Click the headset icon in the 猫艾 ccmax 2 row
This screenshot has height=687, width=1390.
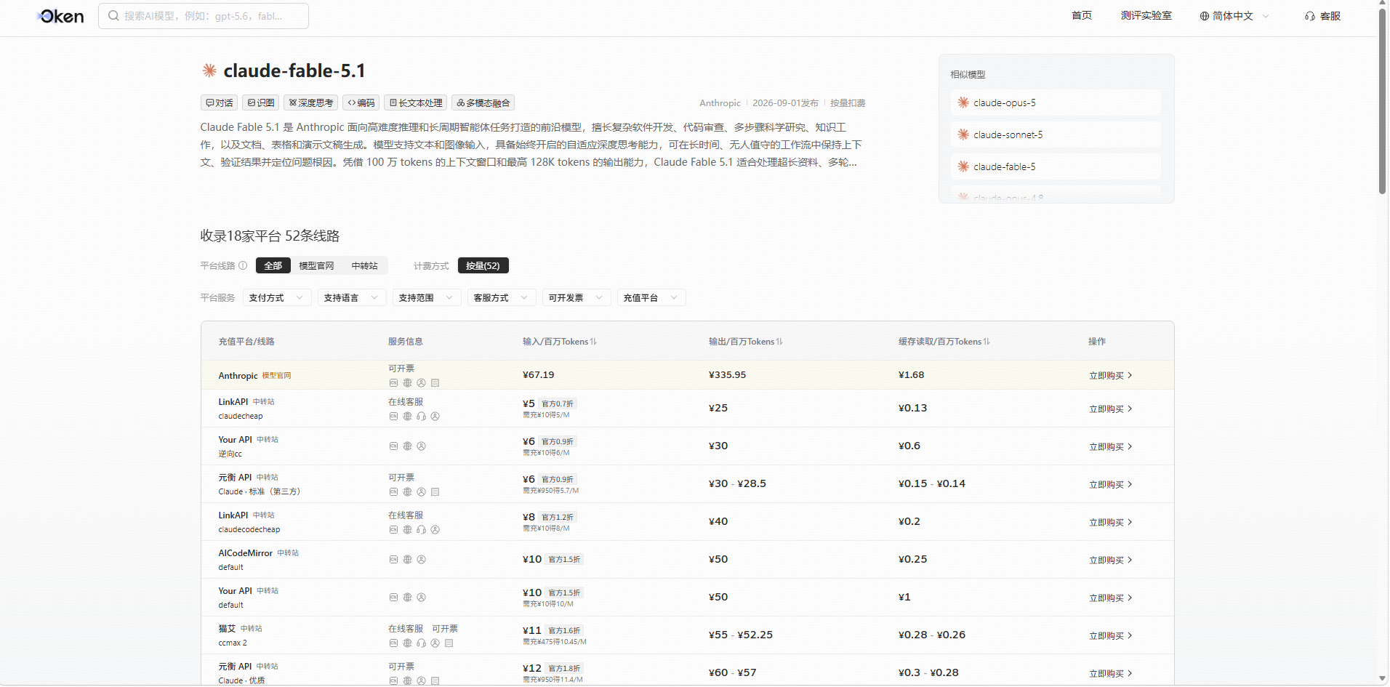click(421, 643)
